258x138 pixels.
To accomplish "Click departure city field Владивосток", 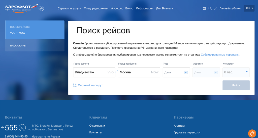I will coord(94,72).
